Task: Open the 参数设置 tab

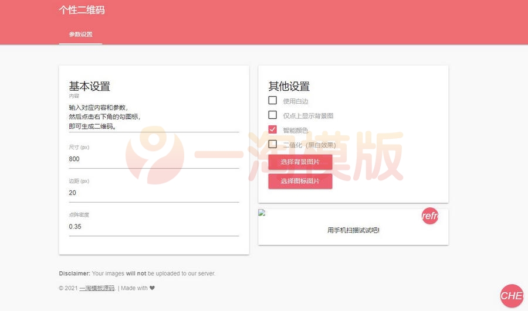Action: click(x=80, y=35)
